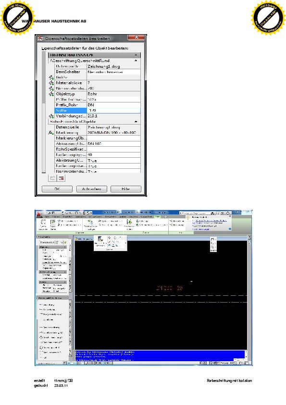Click the automatic property icon beside Materialdicke

51,83
